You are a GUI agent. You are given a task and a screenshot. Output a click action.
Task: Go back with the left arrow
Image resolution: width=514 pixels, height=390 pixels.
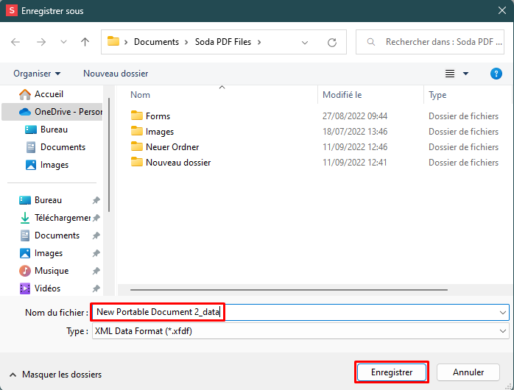pyautogui.click(x=15, y=42)
